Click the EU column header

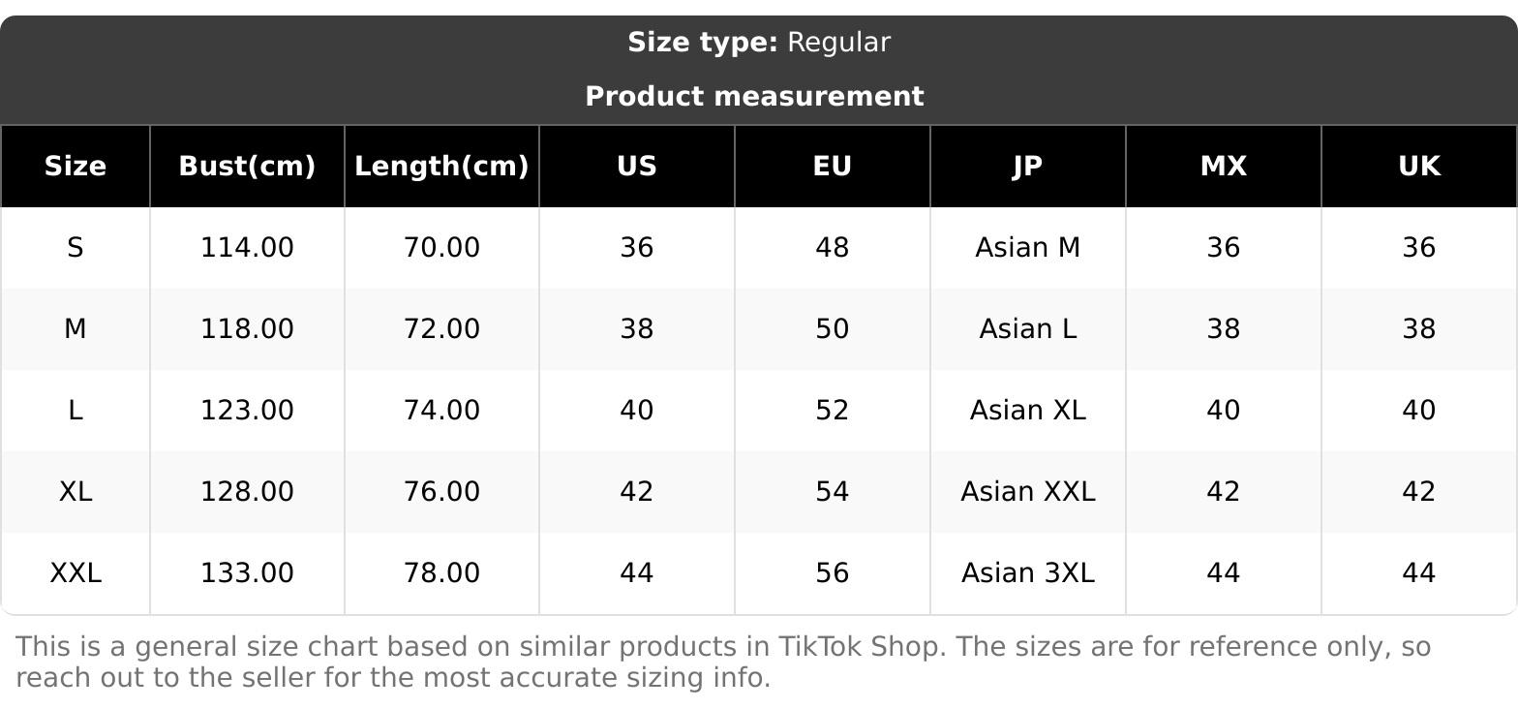(x=832, y=167)
